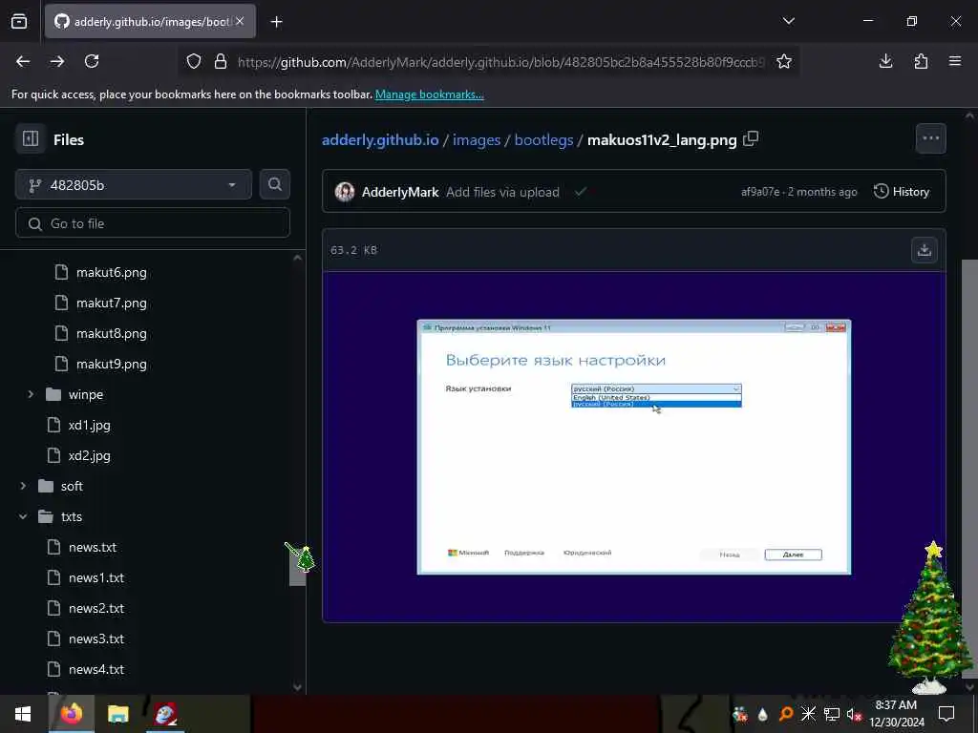Open file commit History
The width and height of the screenshot is (978, 733).
click(902, 191)
